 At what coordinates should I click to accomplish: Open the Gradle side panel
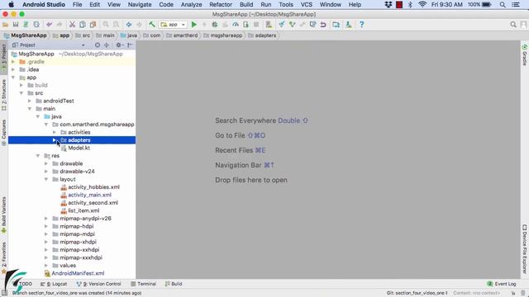(x=525, y=54)
